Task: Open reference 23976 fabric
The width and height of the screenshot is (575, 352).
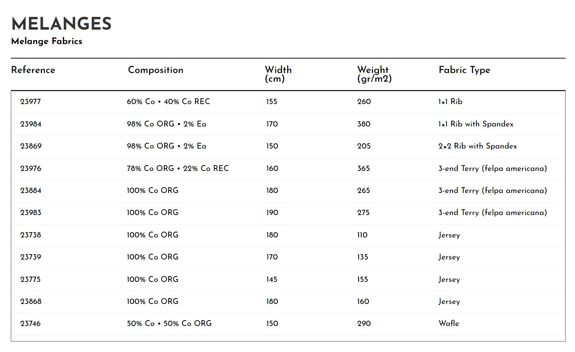Action: click(x=288, y=169)
